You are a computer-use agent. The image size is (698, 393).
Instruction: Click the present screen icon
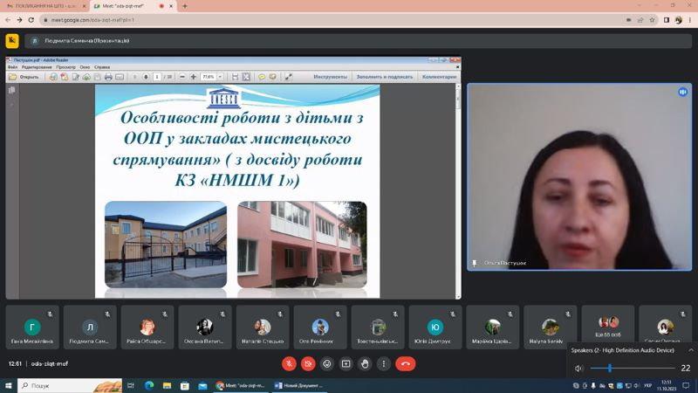(346, 364)
